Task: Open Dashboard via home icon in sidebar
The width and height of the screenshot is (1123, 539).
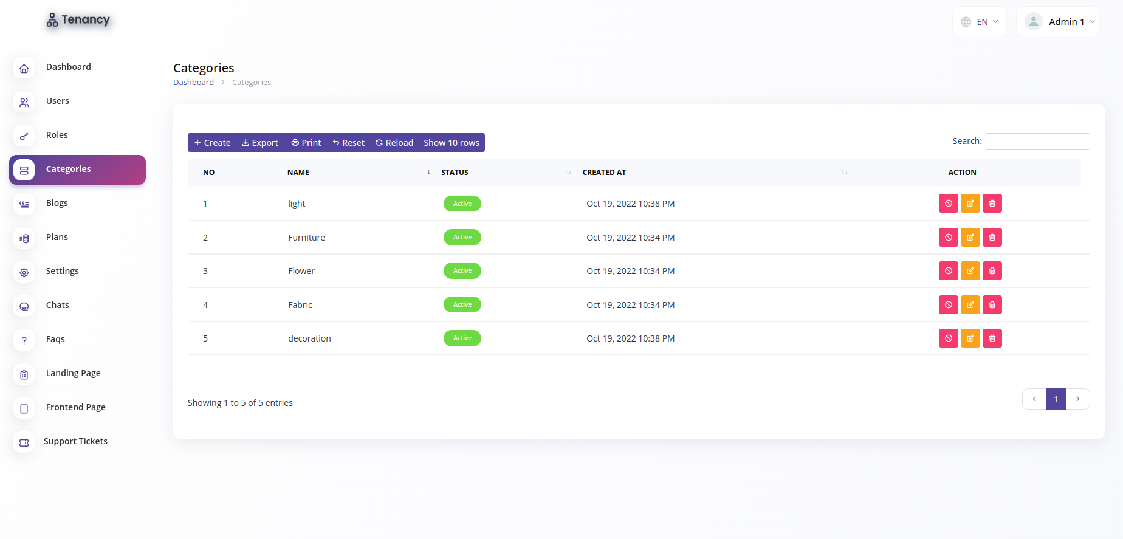Action: click(x=24, y=68)
